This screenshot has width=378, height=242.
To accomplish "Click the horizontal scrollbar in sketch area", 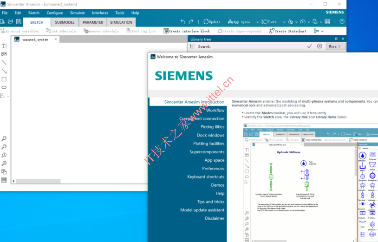I will pos(39,181).
